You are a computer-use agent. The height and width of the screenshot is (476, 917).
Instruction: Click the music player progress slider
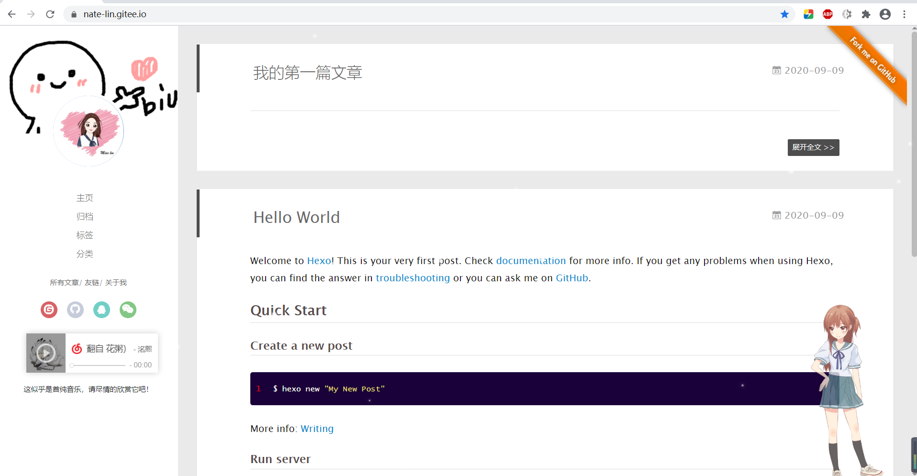pos(98,365)
